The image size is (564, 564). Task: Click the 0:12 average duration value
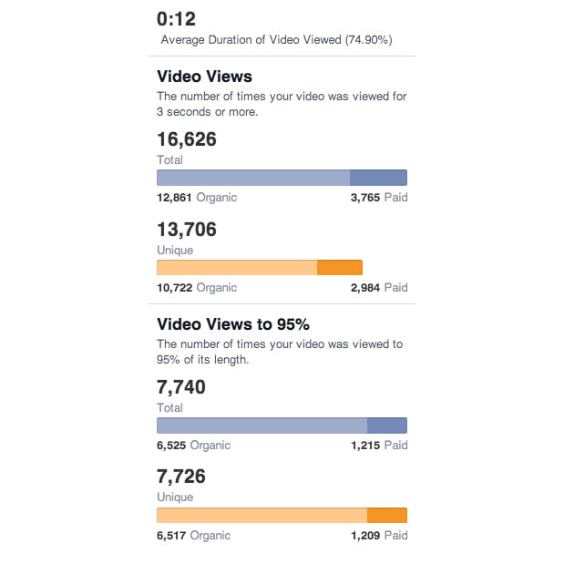tap(176, 18)
